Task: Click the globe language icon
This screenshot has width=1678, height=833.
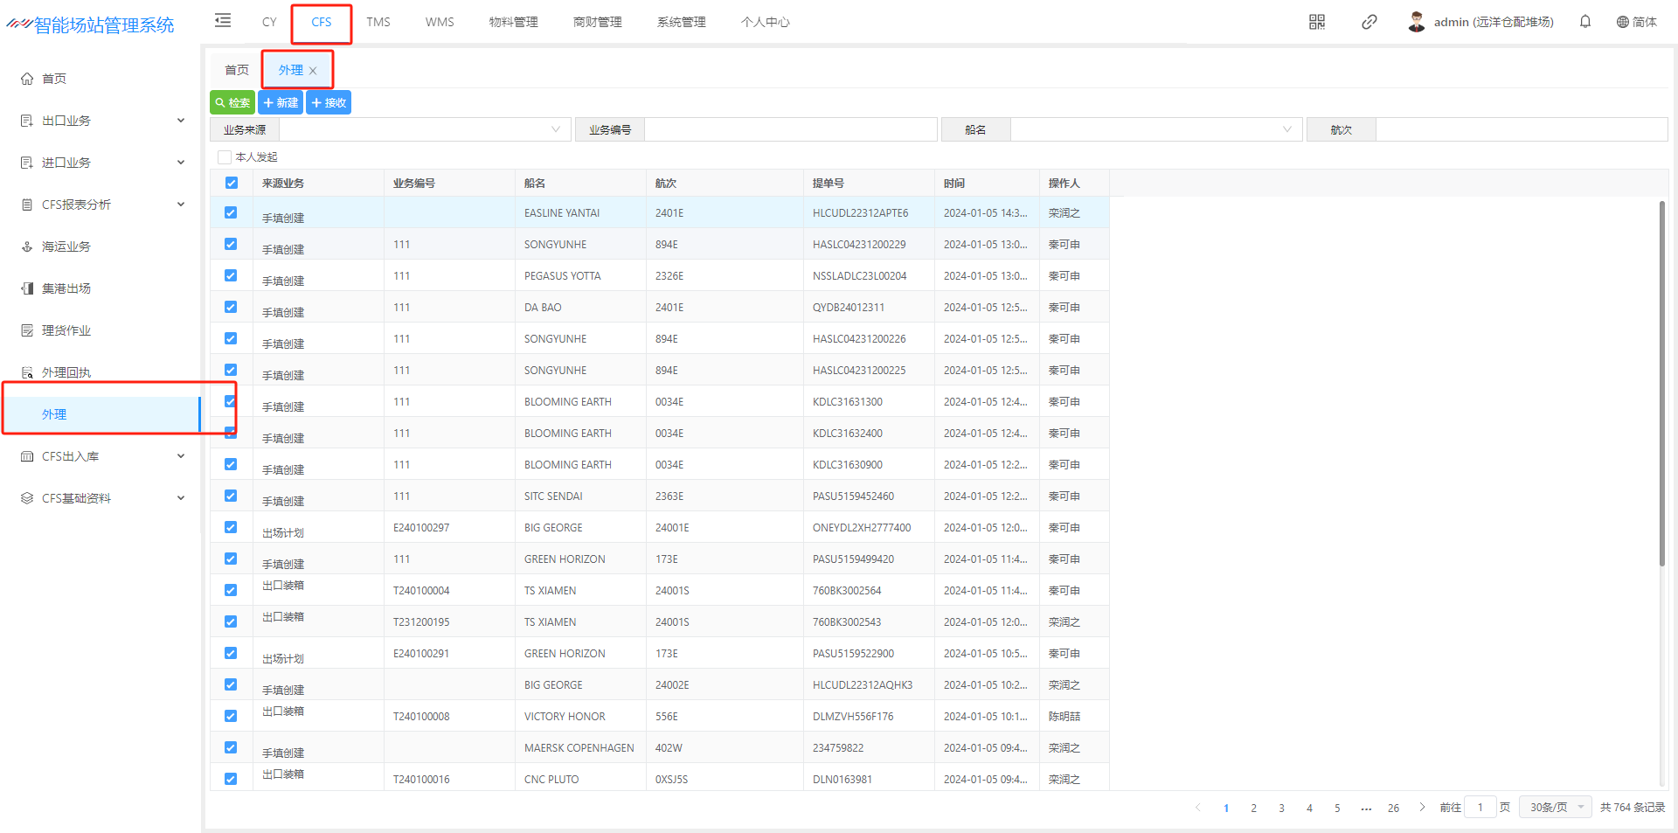Action: pos(1622,22)
